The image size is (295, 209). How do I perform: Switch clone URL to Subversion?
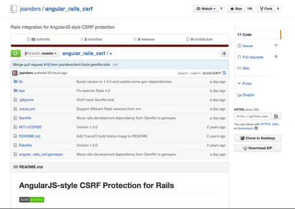pos(246,128)
